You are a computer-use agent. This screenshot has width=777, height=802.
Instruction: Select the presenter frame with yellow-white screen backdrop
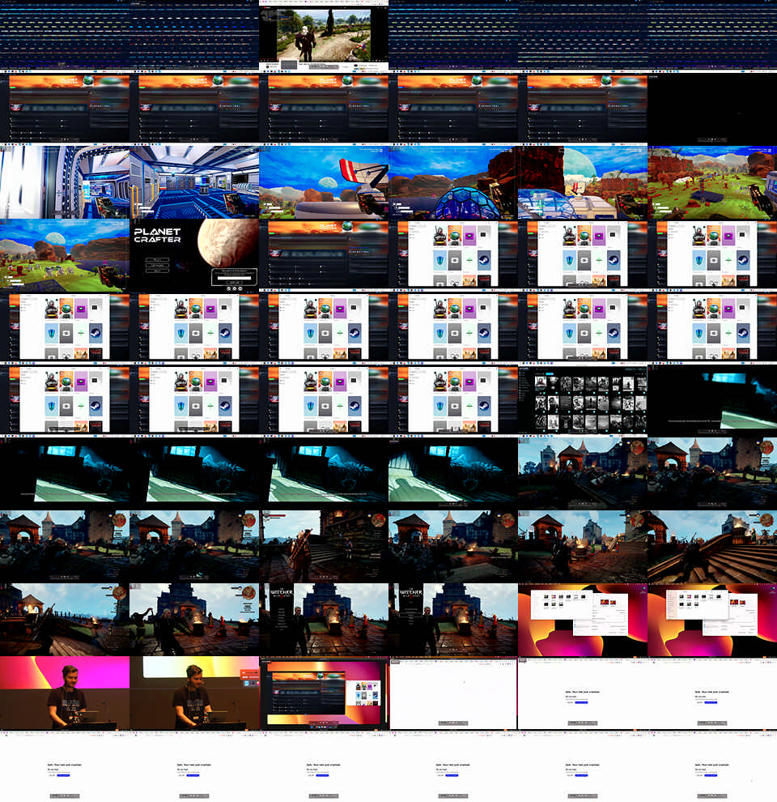click(x=194, y=693)
